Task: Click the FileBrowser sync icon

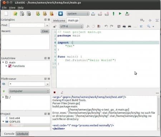Action: [x=4, y=84]
